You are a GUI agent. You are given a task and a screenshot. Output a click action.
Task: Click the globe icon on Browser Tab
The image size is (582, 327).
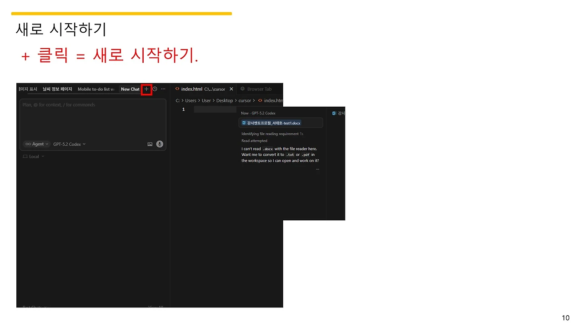[x=242, y=89]
